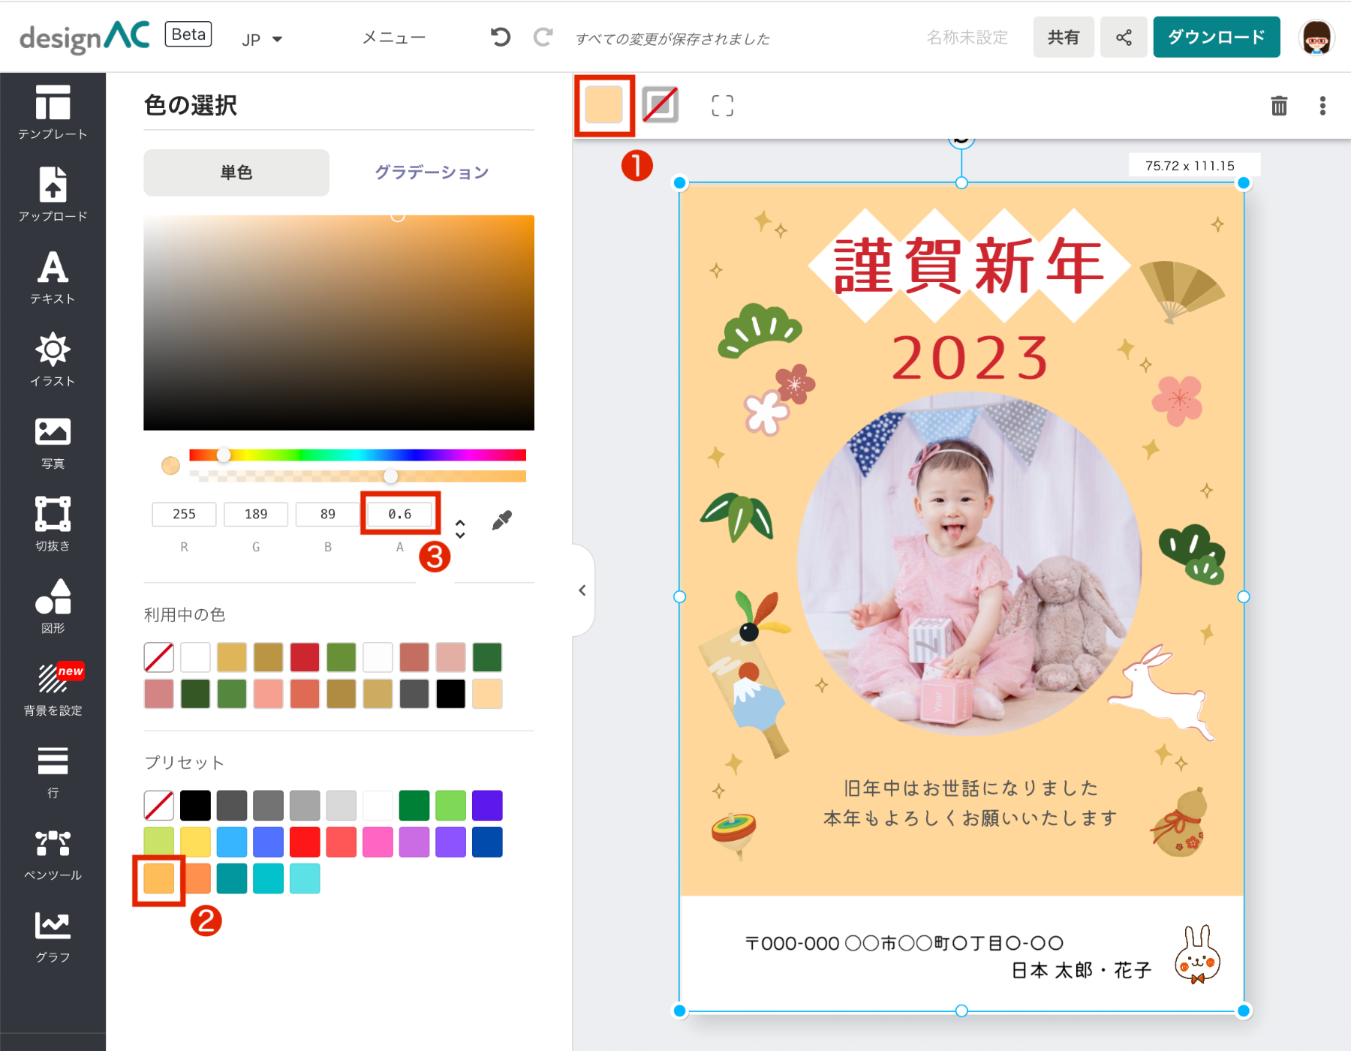
Task: Switch to the グラデーション tab
Action: pos(431,173)
